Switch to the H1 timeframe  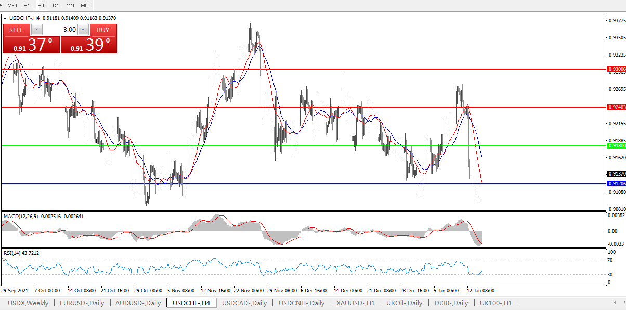pyautogui.click(x=27, y=5)
